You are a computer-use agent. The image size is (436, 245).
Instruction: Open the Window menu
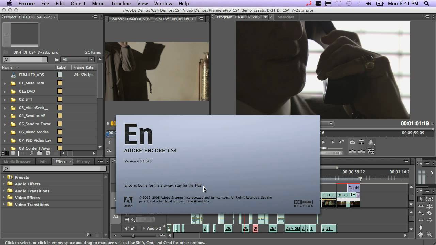[x=163, y=4]
